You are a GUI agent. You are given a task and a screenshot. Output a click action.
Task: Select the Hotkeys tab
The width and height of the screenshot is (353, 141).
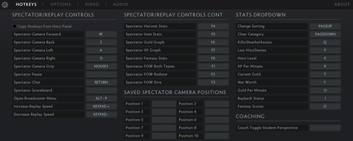[x=26, y=4]
